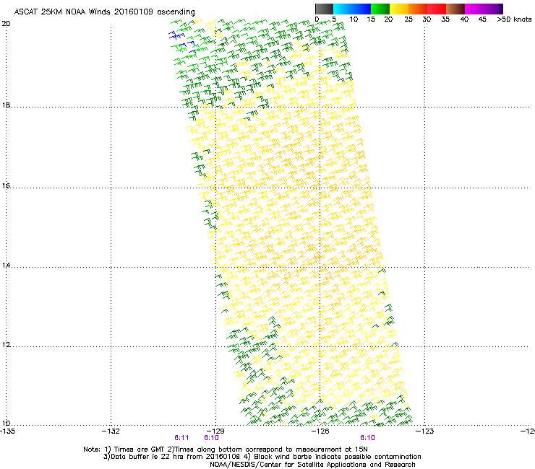Viewport: 535px width, 469px height.
Task: Click the longitude axis label '-135'
Action: pyautogui.click(x=7, y=431)
